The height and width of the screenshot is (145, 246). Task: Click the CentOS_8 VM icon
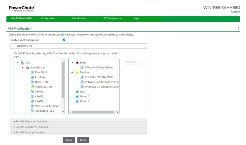click(32, 72)
